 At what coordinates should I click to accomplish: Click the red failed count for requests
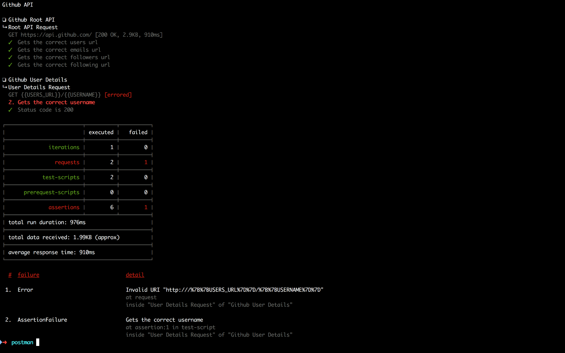146,162
